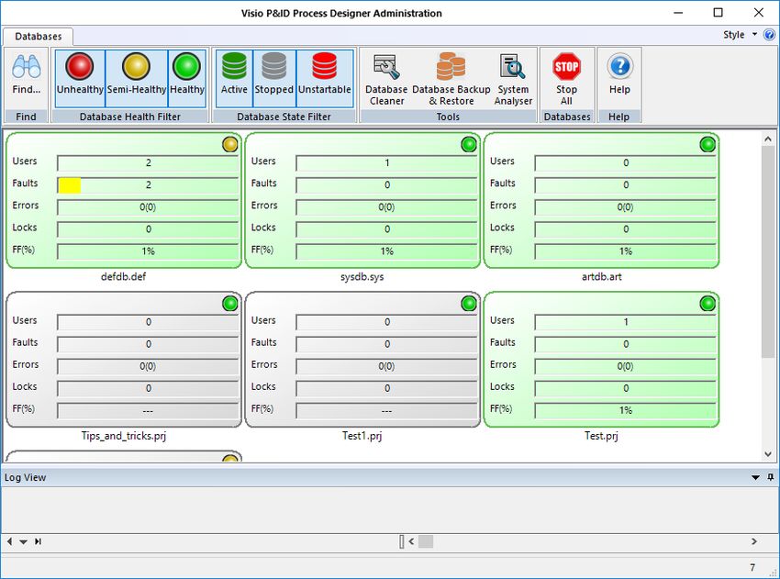This screenshot has width=780, height=579.
Task: Open the Style dropdown menu
Action: [x=740, y=35]
